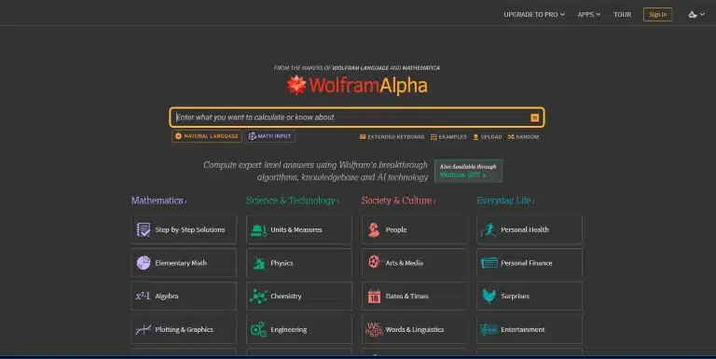The image size is (716, 359).
Task: Select the Entertainment topic label
Action: (x=523, y=329)
